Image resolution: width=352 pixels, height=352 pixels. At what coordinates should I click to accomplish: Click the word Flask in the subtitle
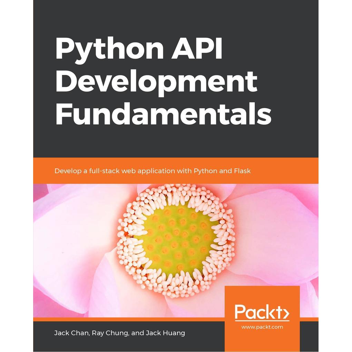[241, 171]
